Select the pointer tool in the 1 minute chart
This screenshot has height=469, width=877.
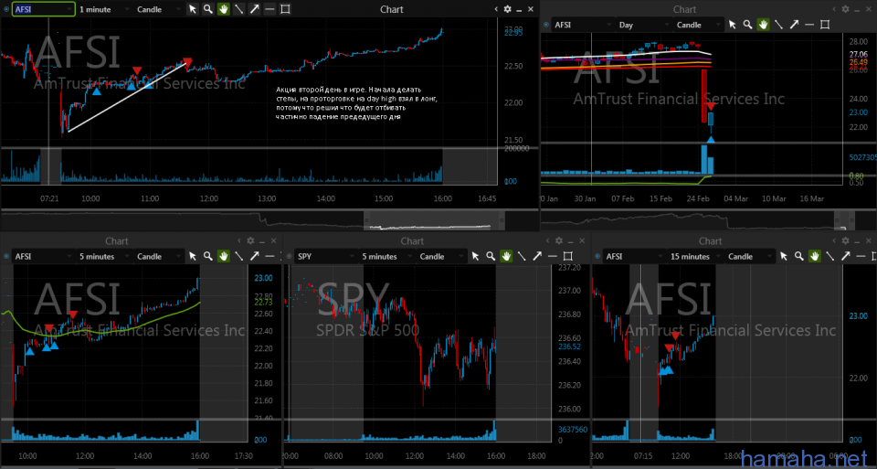(193, 9)
